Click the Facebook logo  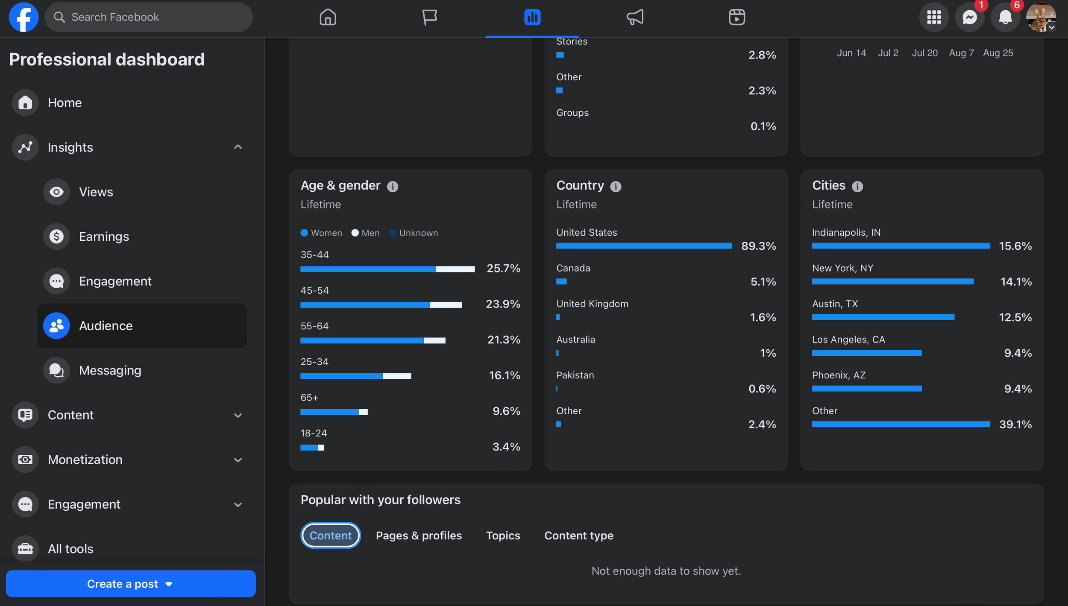23,18
